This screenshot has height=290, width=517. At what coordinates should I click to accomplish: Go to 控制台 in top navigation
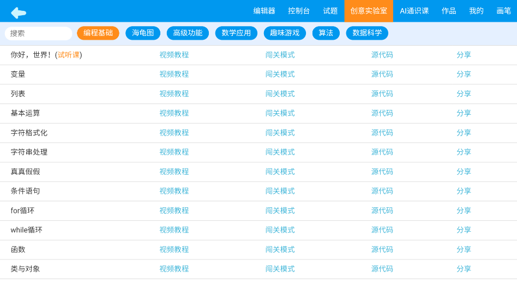(x=299, y=11)
